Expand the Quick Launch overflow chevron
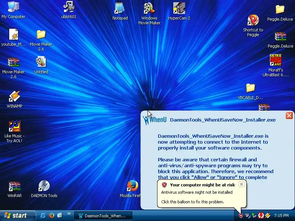Viewport: 295px width, 221px height. coord(69,214)
